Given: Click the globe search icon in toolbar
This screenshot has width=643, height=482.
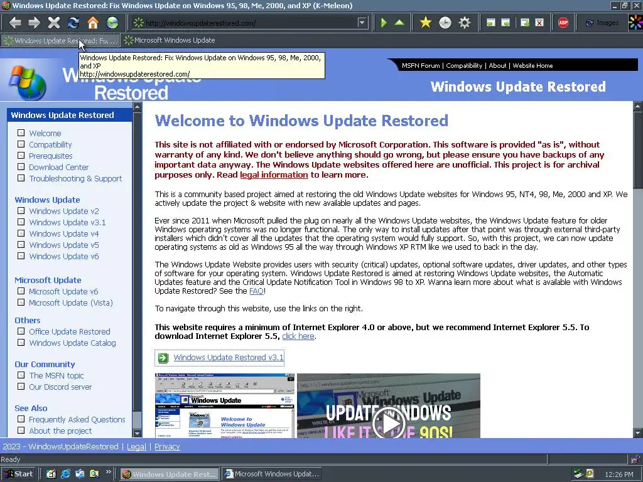Looking at the screenshot, I should point(112,23).
